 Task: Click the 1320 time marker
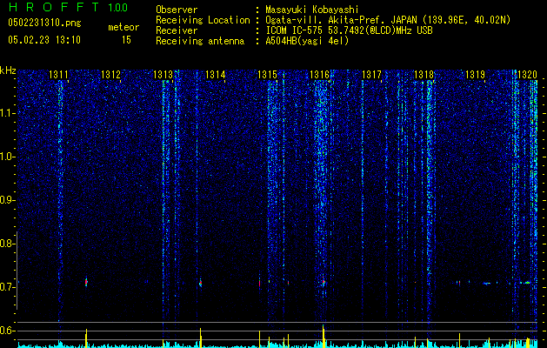[x=528, y=74]
